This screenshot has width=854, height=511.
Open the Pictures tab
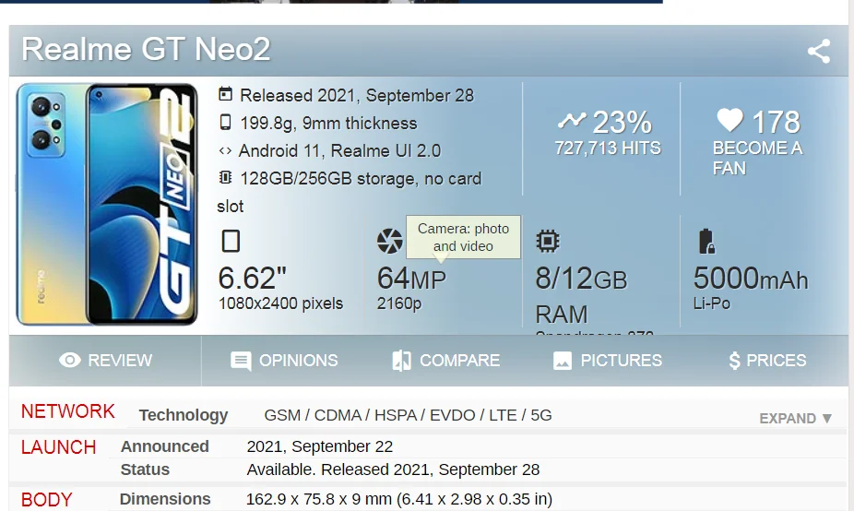[608, 361]
